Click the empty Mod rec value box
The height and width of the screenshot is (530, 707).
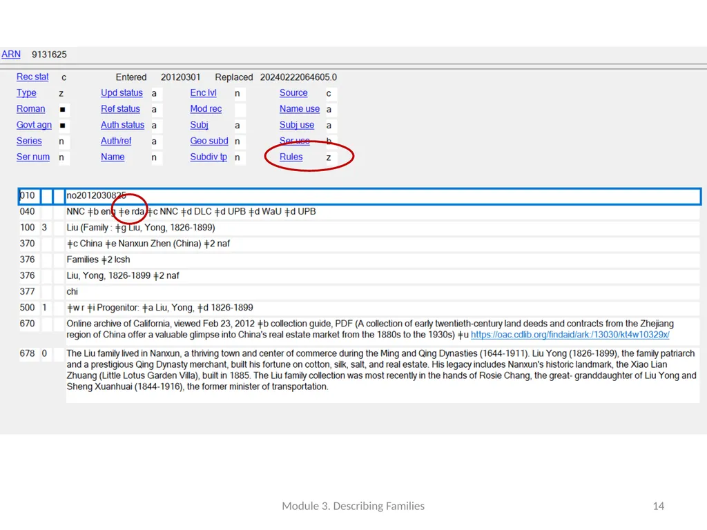click(240, 110)
